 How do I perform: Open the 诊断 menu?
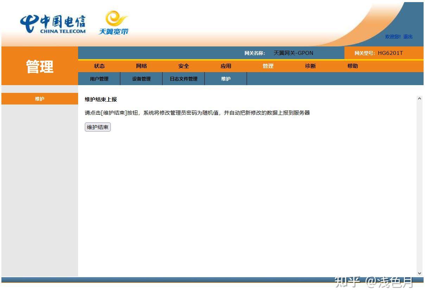(x=310, y=66)
